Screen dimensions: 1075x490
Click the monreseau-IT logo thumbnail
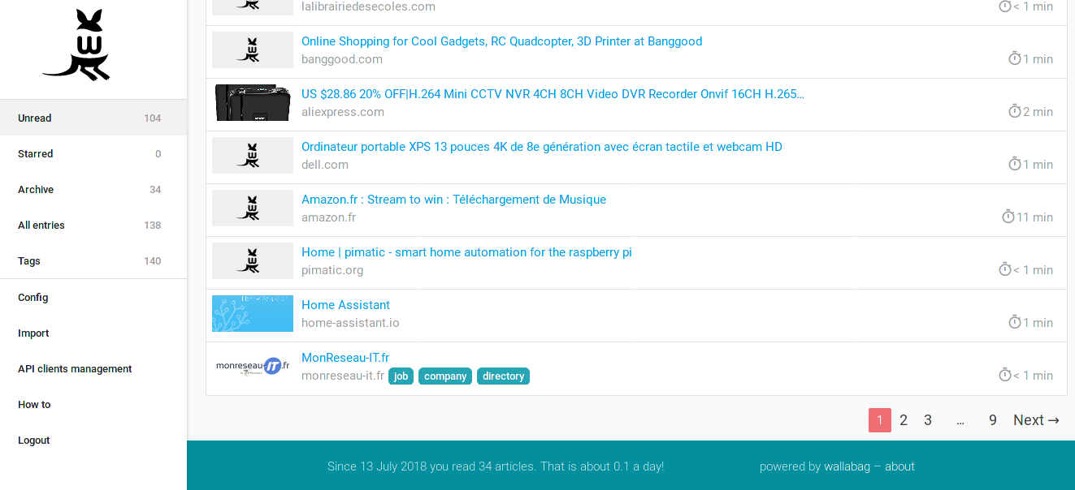point(253,366)
